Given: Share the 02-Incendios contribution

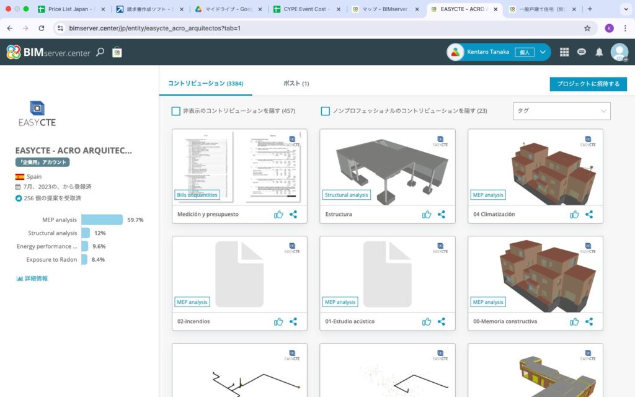Looking at the screenshot, I should click(293, 322).
